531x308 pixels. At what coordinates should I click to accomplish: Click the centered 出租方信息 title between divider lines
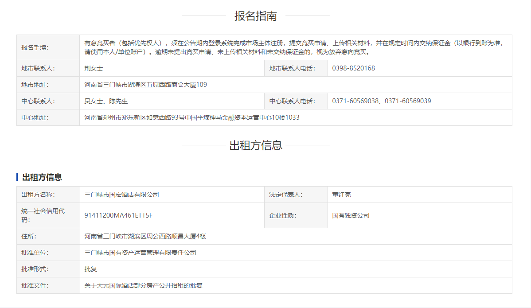tap(256, 145)
